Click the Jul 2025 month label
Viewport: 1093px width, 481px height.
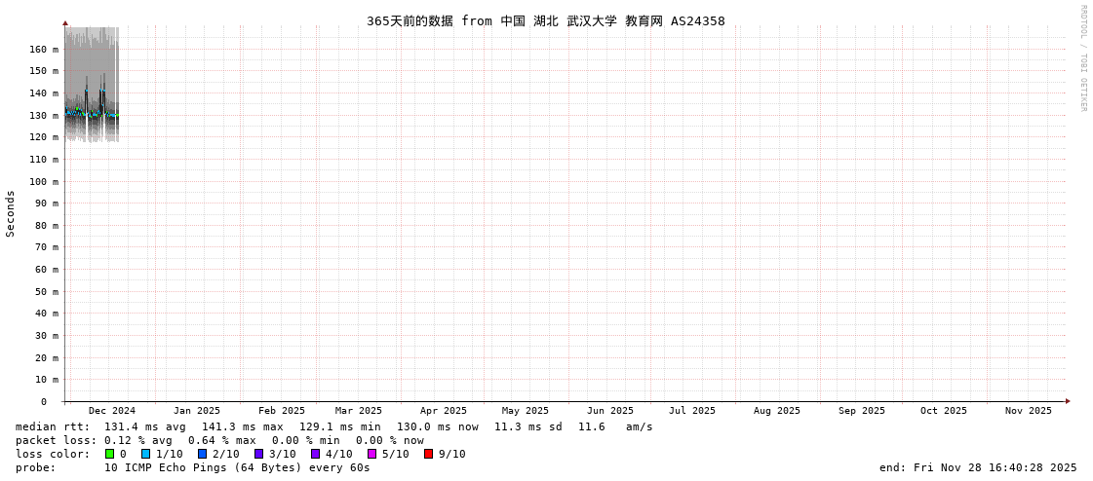click(692, 411)
